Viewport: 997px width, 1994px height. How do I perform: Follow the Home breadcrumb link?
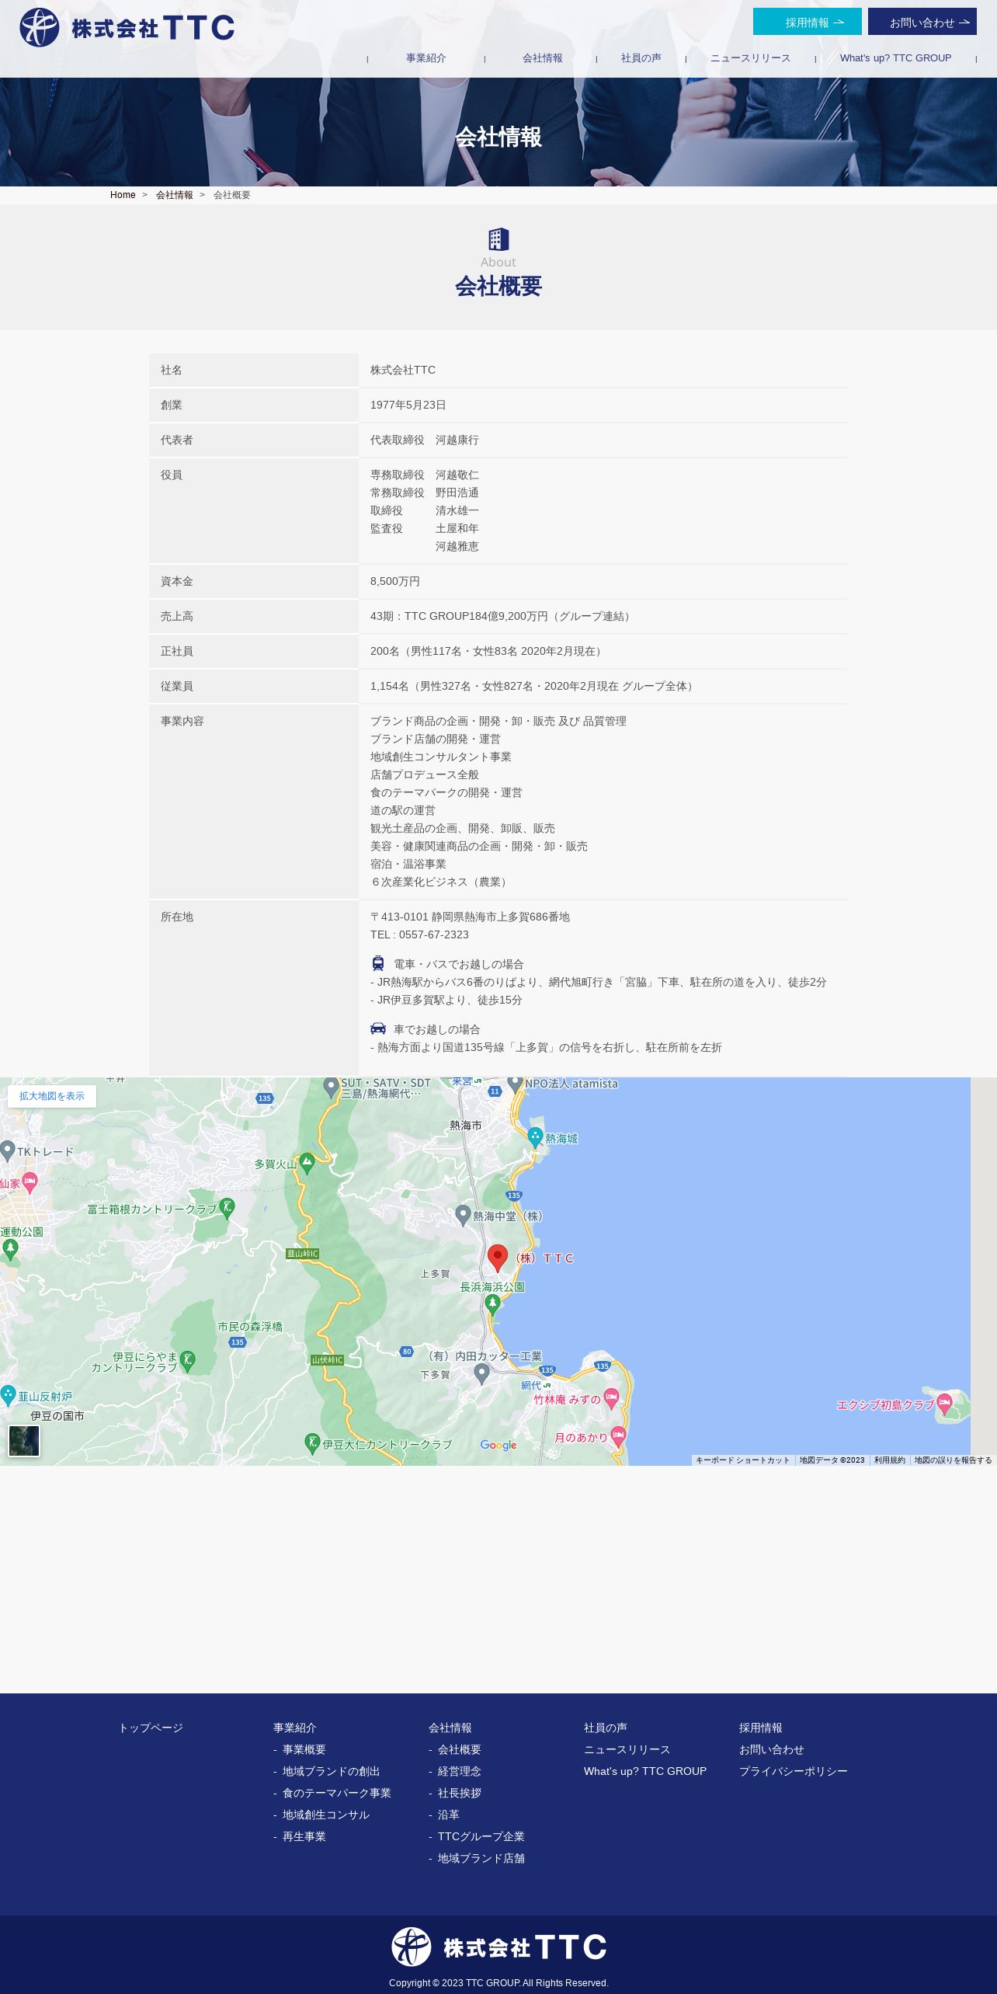[x=123, y=195]
